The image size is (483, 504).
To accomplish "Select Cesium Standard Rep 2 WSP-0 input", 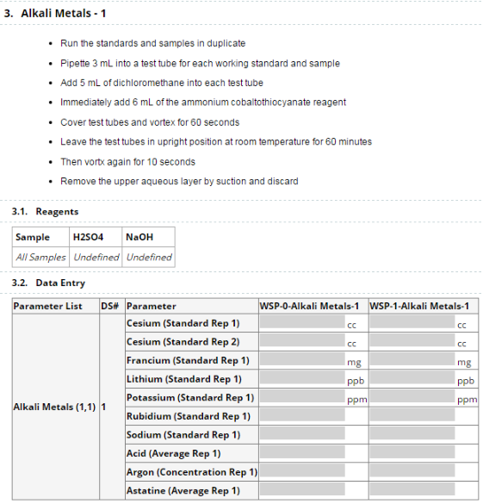I will click(x=302, y=340).
